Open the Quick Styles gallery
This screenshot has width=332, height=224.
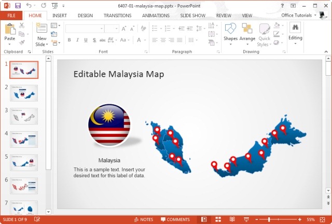pos(264,35)
